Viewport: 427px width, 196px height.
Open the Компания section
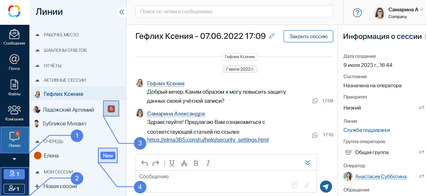click(x=14, y=113)
